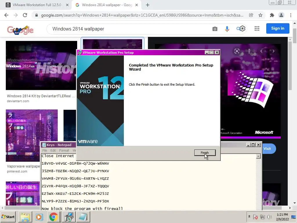Bookmark this page with the star
The height and width of the screenshot is (223, 297).
click(260, 15)
